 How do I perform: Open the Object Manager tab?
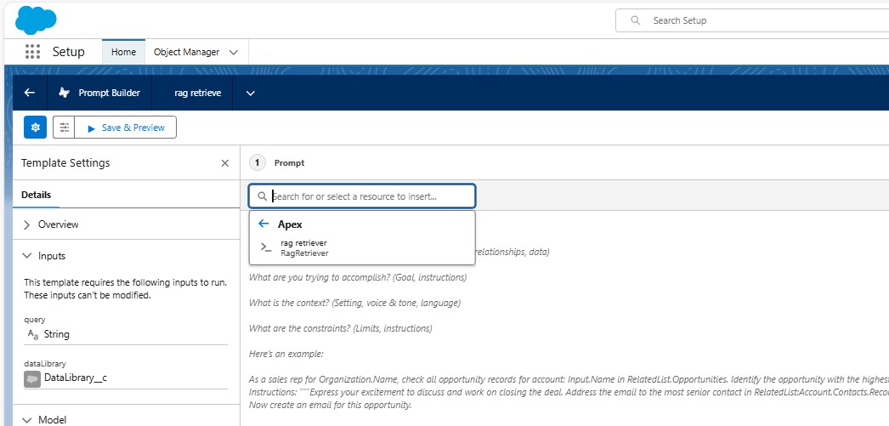pos(186,52)
